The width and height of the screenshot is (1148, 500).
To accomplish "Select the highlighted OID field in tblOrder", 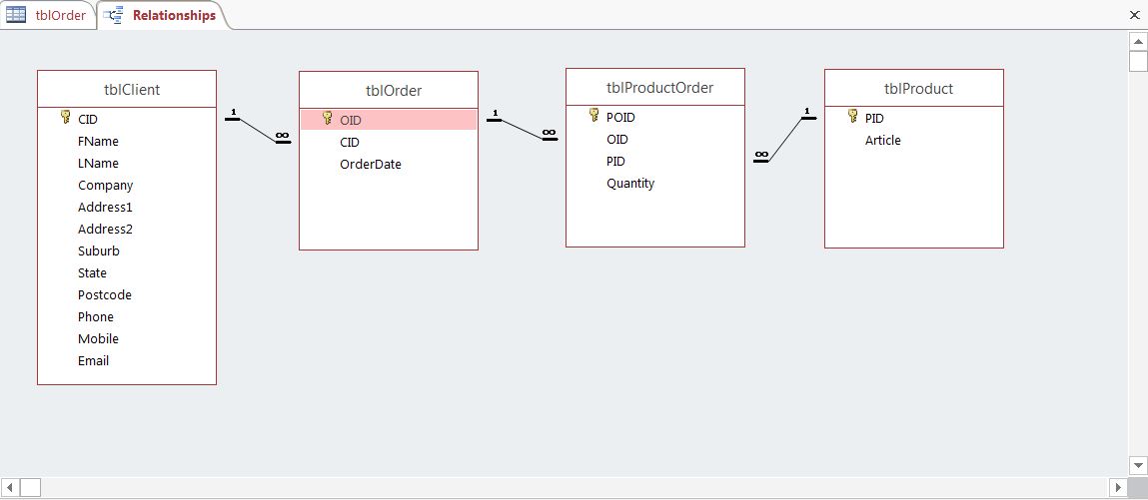I will click(389, 120).
